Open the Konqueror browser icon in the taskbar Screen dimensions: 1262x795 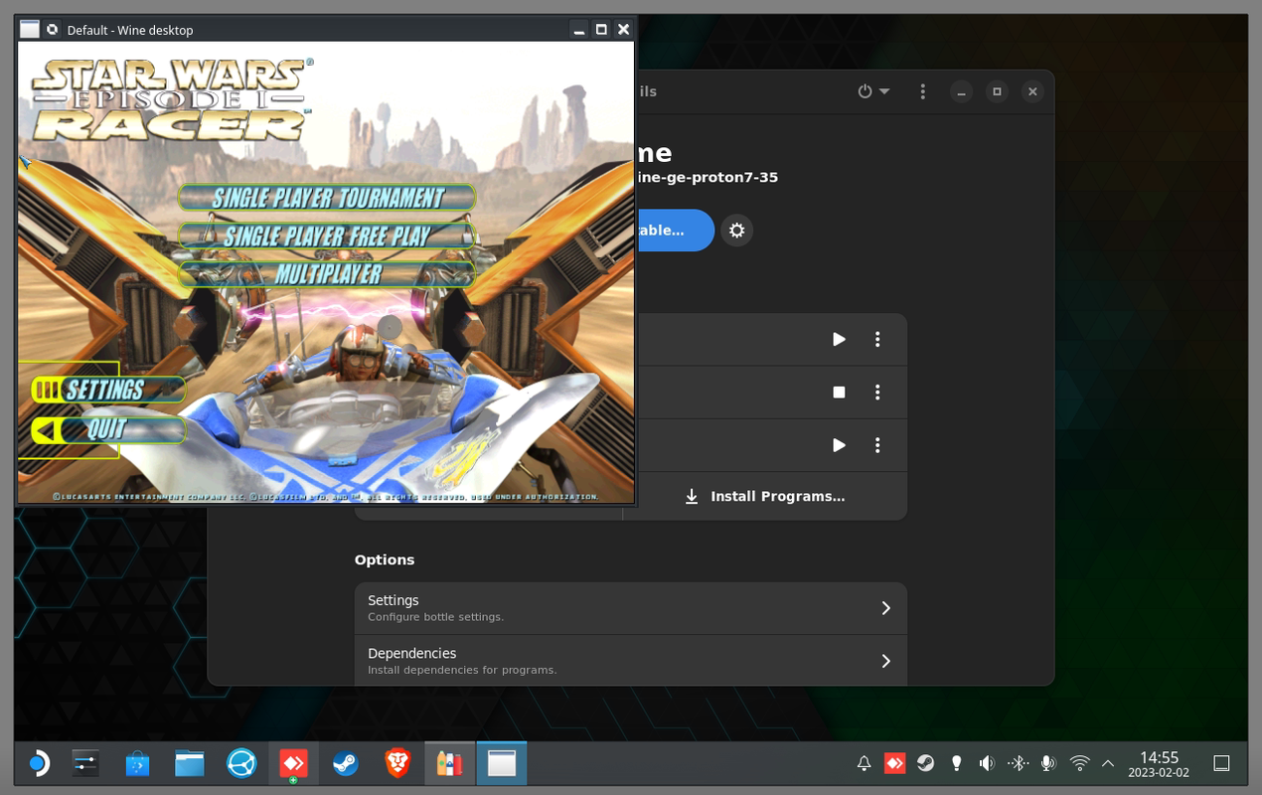(x=241, y=763)
